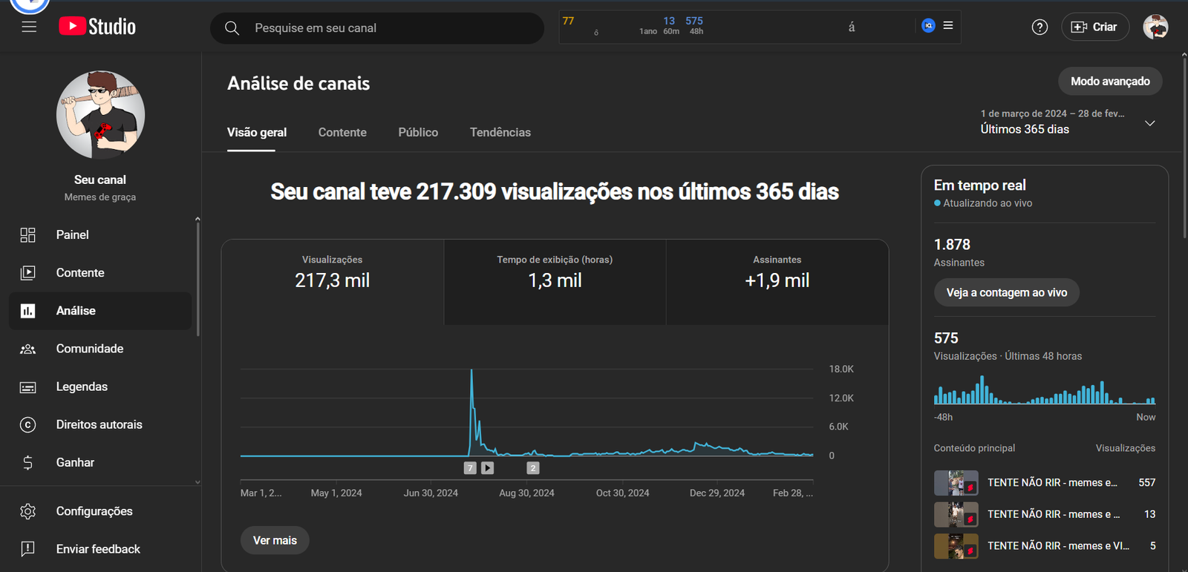Click the channel profile picture in sidebar
The width and height of the screenshot is (1188, 572).
point(100,115)
